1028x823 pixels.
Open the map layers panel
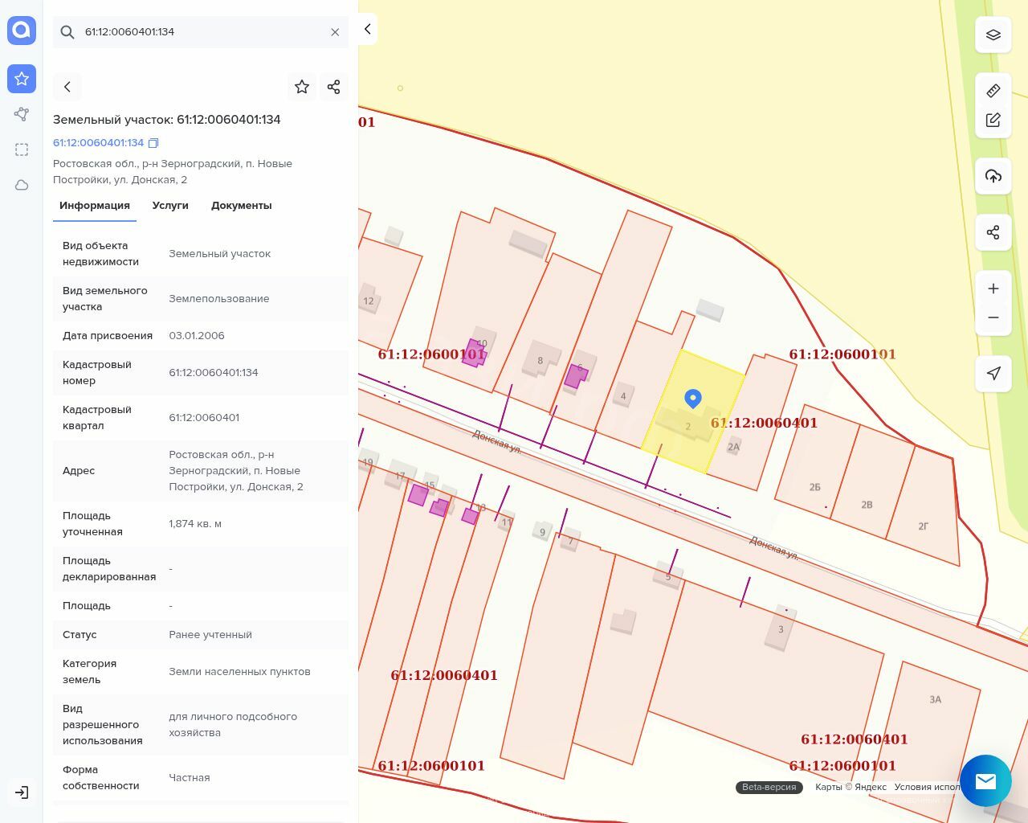993,35
